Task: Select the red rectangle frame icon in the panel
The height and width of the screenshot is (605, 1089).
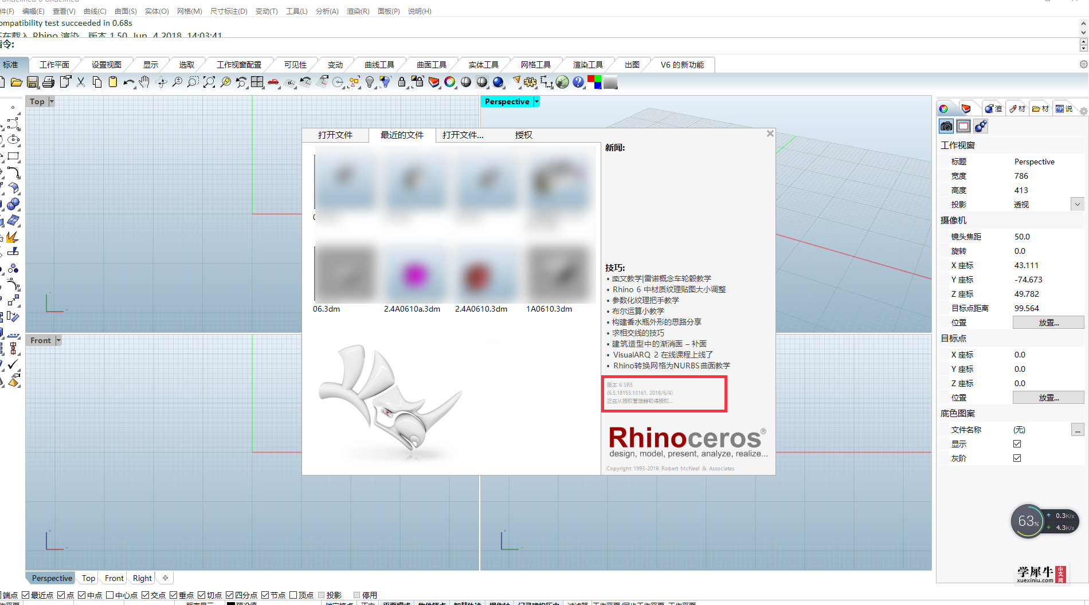Action: 963,126
